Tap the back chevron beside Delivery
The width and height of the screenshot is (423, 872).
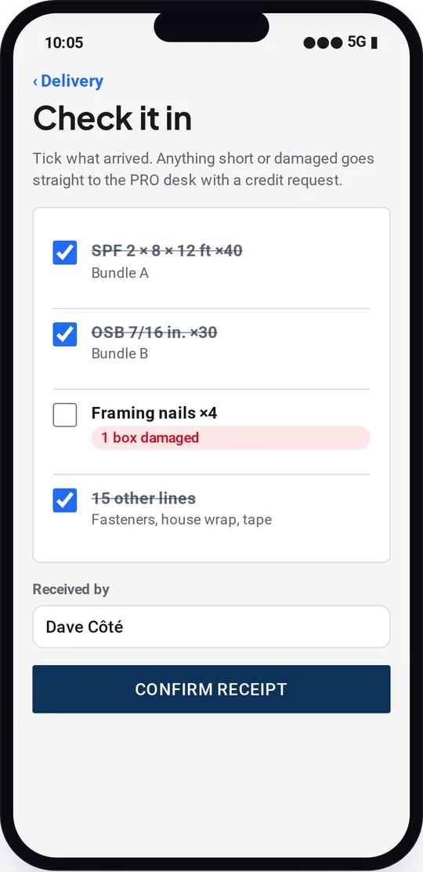click(x=35, y=82)
